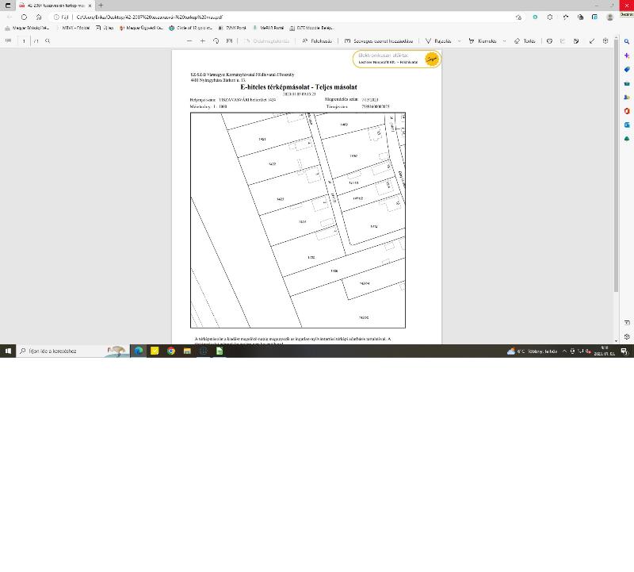Open the Outlook icon in the sidebar
The image size is (634, 572).
point(627,125)
